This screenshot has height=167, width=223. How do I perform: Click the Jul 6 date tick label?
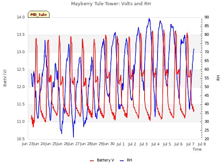tap(178, 144)
